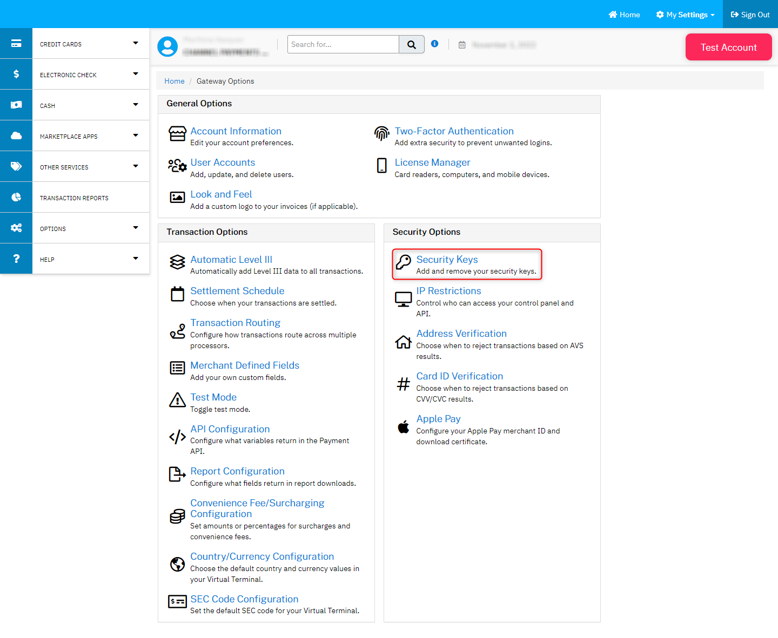The image size is (778, 638).
Task: Open the Test Mode link
Action: (213, 397)
